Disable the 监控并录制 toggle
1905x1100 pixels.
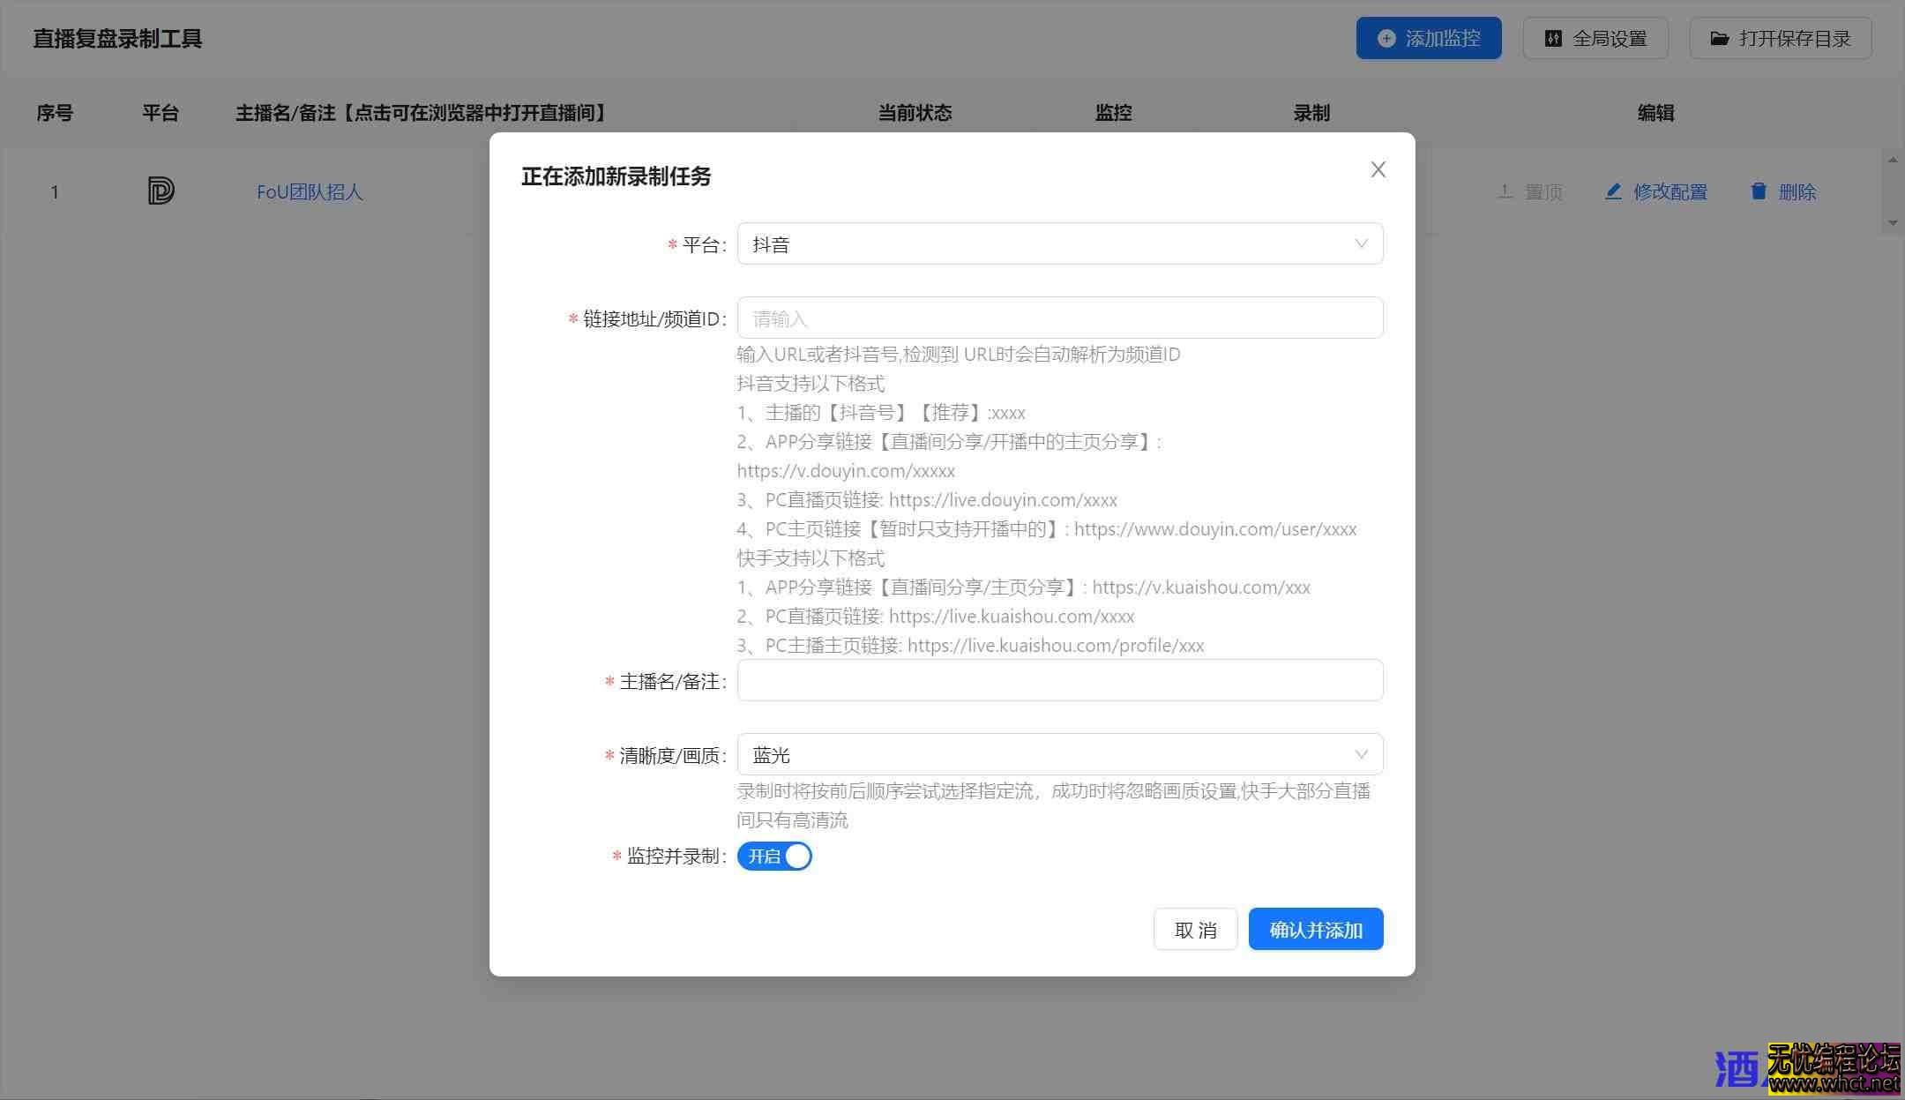tap(774, 856)
